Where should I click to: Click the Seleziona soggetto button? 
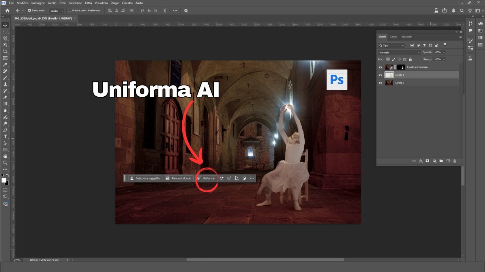145,178
